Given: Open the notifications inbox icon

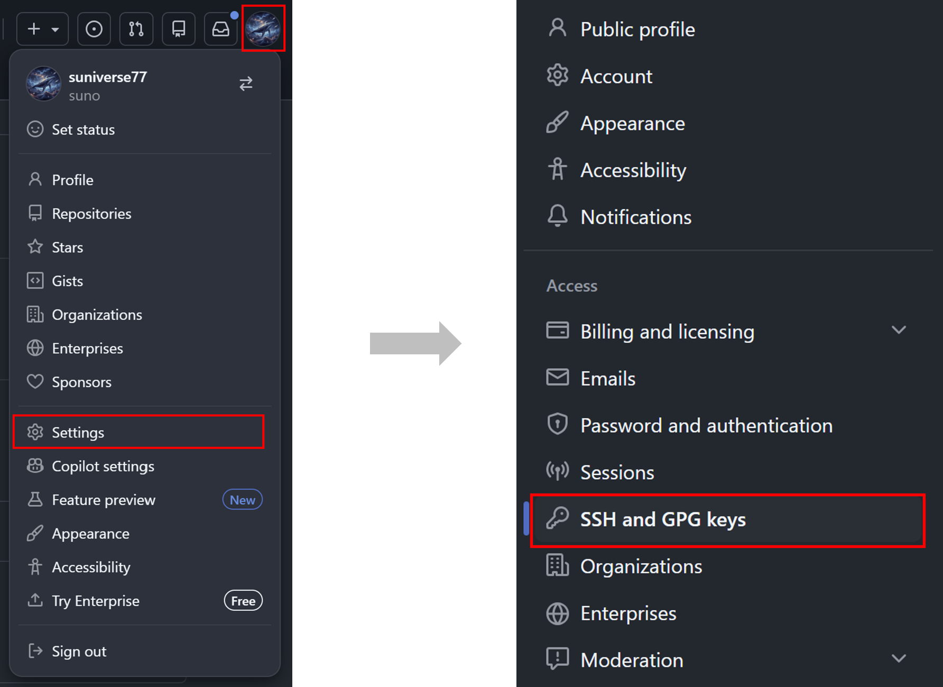Looking at the screenshot, I should 221,29.
